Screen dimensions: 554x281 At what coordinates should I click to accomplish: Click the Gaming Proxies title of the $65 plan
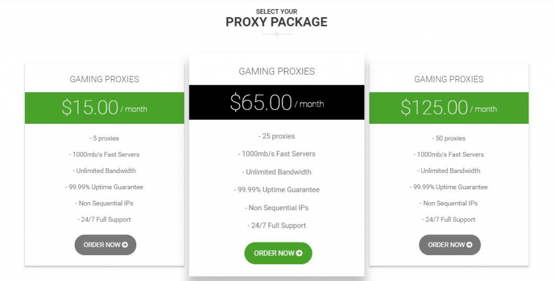pyautogui.click(x=276, y=71)
